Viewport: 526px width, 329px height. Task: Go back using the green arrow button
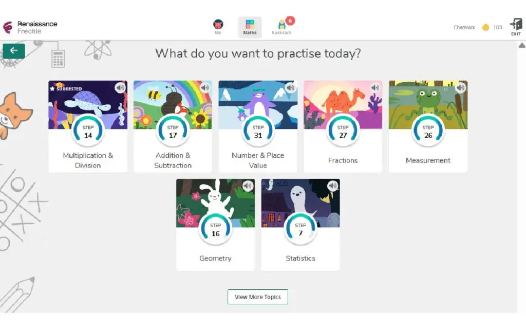point(14,50)
